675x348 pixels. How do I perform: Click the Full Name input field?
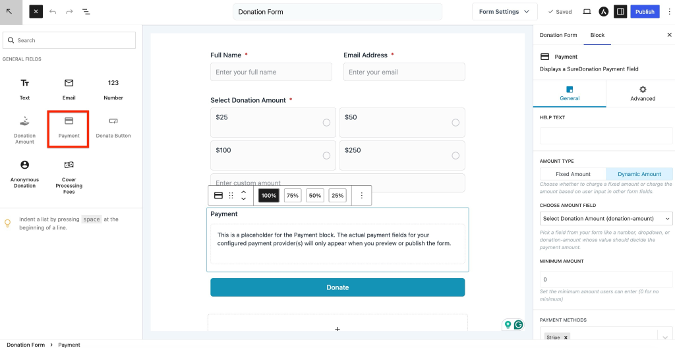tap(271, 72)
